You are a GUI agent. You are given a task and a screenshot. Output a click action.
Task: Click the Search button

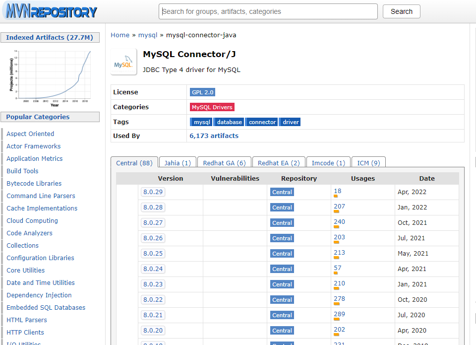(x=401, y=11)
